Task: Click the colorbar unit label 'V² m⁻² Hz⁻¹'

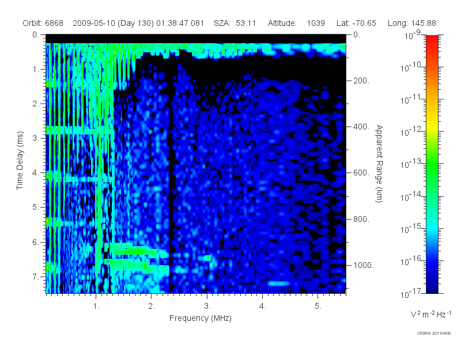Action: 430,314
